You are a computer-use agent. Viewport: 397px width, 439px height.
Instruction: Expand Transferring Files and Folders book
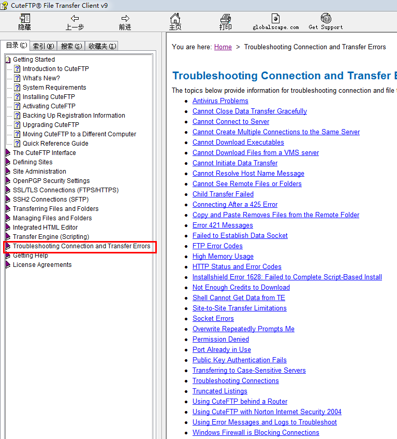pyautogui.click(x=8, y=209)
